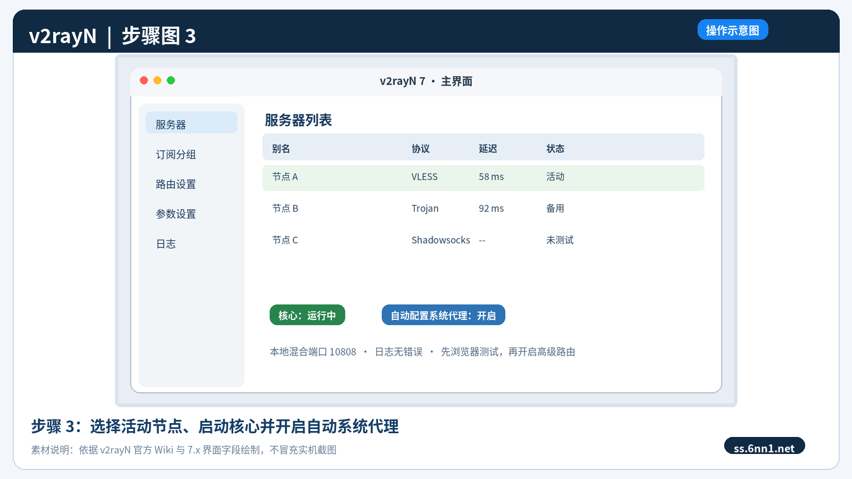Click the Trojan protocol cell
Image resolution: width=852 pixels, height=479 pixels.
pyautogui.click(x=425, y=209)
